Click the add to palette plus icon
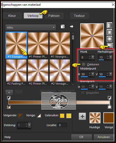 tap(82, 116)
